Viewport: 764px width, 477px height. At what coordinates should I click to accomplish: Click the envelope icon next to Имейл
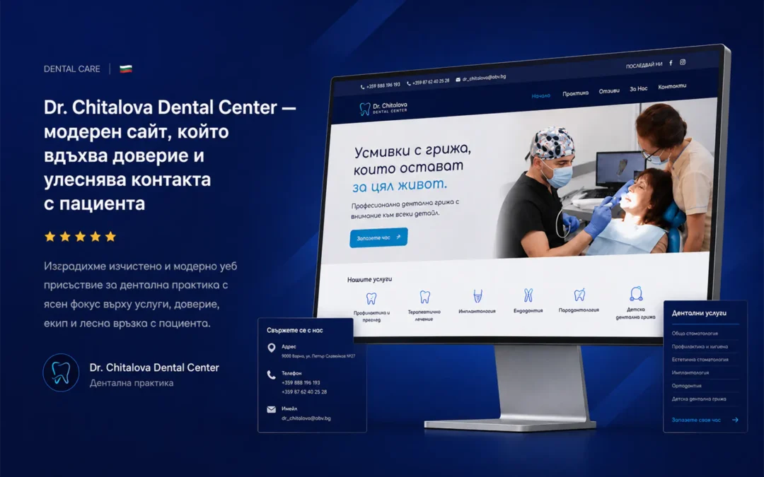click(x=272, y=409)
